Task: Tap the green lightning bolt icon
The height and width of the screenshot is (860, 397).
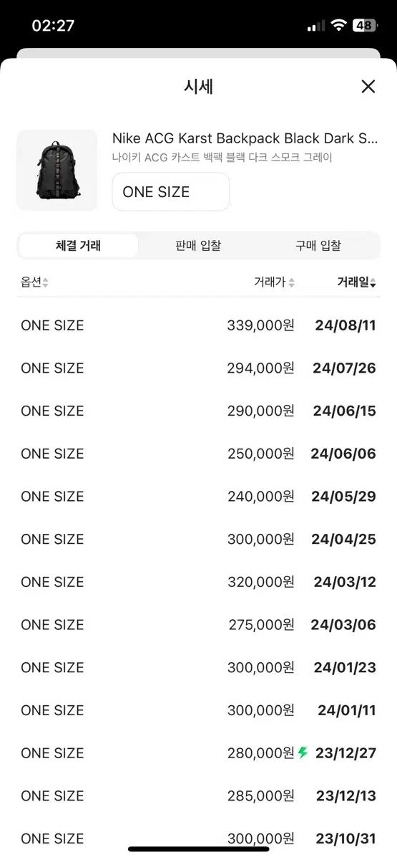Action: tap(303, 752)
